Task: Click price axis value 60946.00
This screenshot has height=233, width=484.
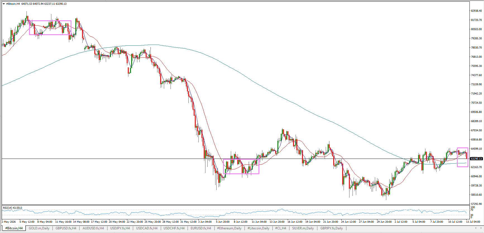Action: tap(476, 176)
